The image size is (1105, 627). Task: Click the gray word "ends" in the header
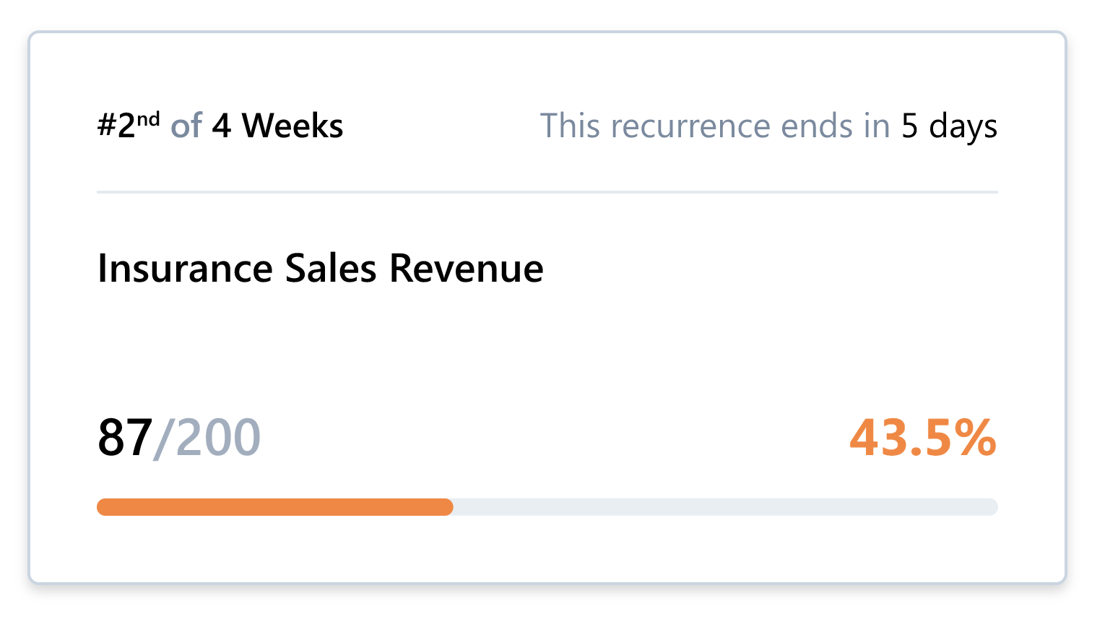pyautogui.click(x=817, y=126)
